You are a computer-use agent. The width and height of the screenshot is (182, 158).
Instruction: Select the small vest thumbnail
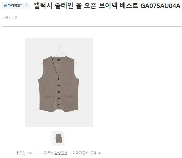(59, 138)
